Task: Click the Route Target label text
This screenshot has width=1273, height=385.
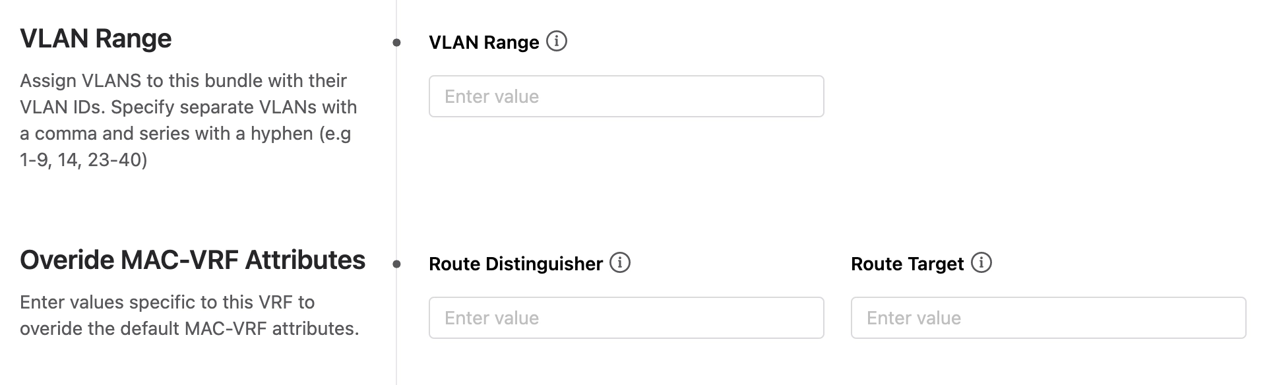Action: point(906,264)
